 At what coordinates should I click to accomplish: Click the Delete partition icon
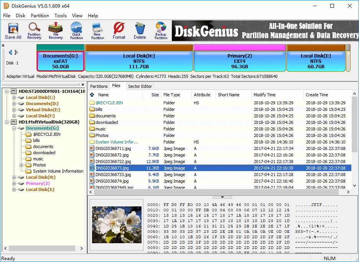pos(140,31)
